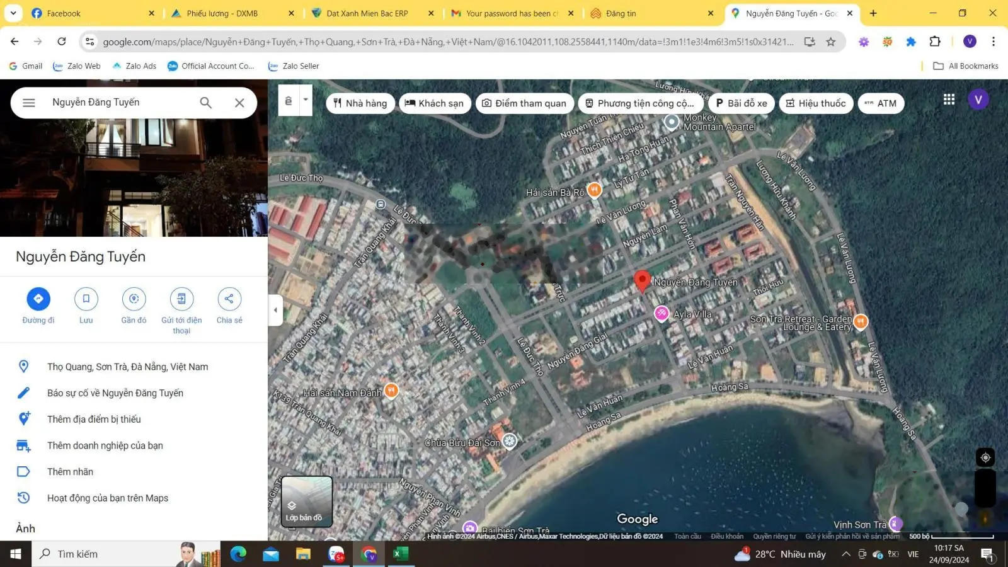Screen dimensions: 1008x567
Task: Click Sơn Trà Retreat restaurant marker
Action: (861, 322)
